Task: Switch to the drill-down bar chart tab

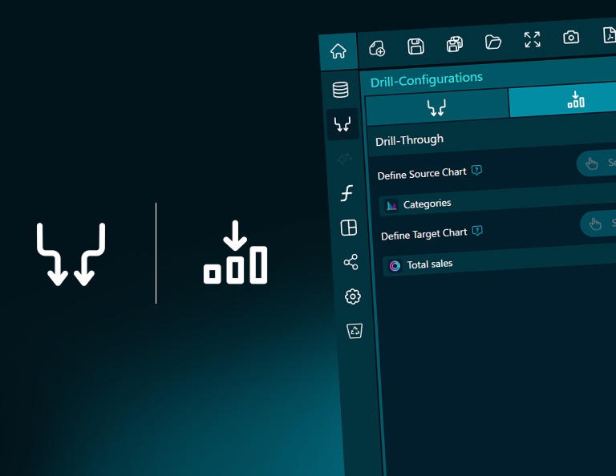Action: coord(574,99)
